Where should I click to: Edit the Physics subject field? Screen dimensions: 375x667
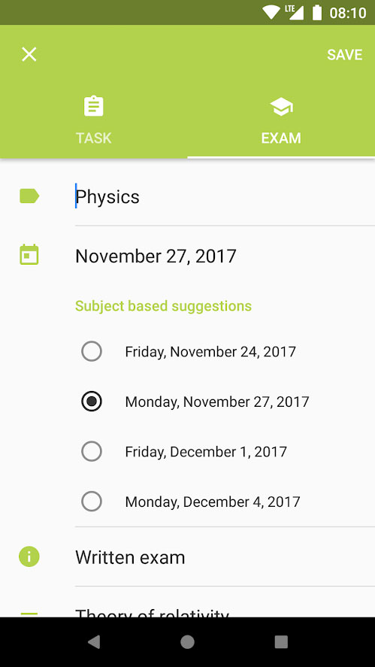pos(225,197)
